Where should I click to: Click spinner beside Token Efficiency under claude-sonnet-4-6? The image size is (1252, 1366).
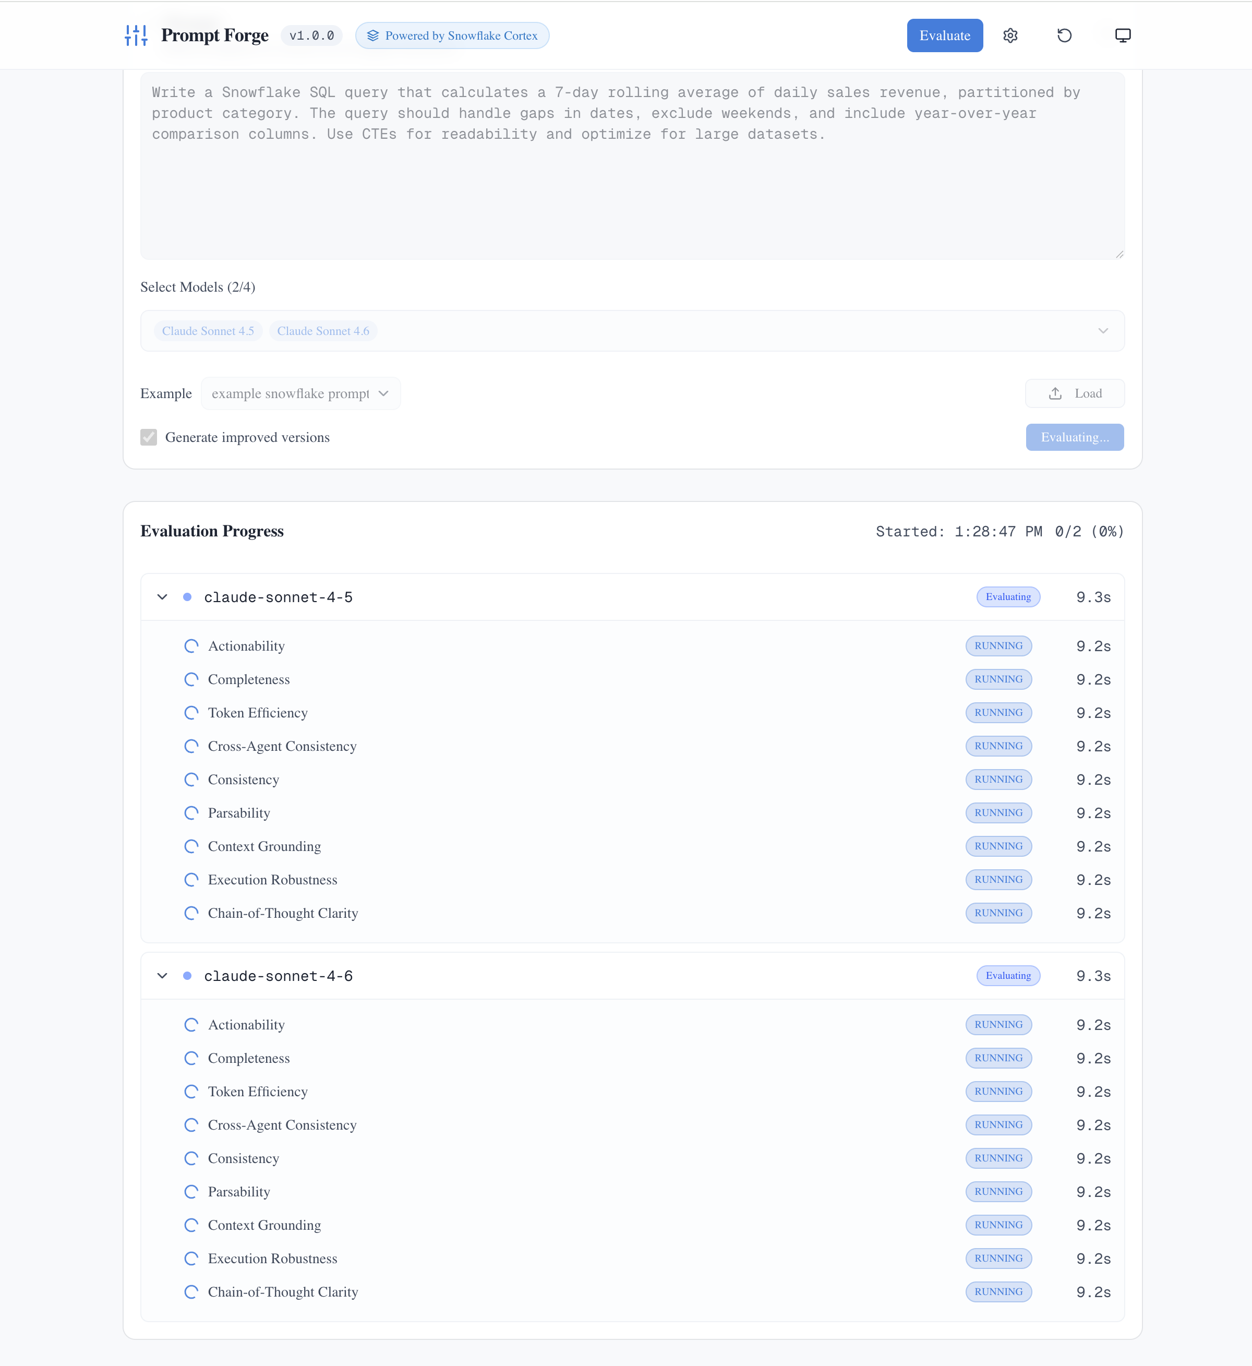click(x=191, y=1091)
